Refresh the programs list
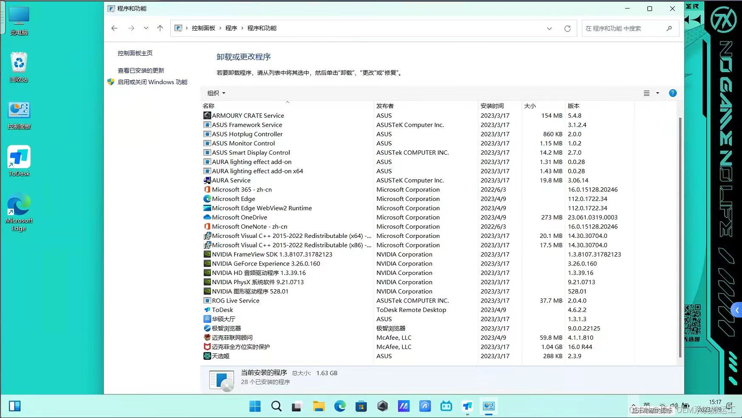This screenshot has width=742, height=418. click(x=567, y=28)
